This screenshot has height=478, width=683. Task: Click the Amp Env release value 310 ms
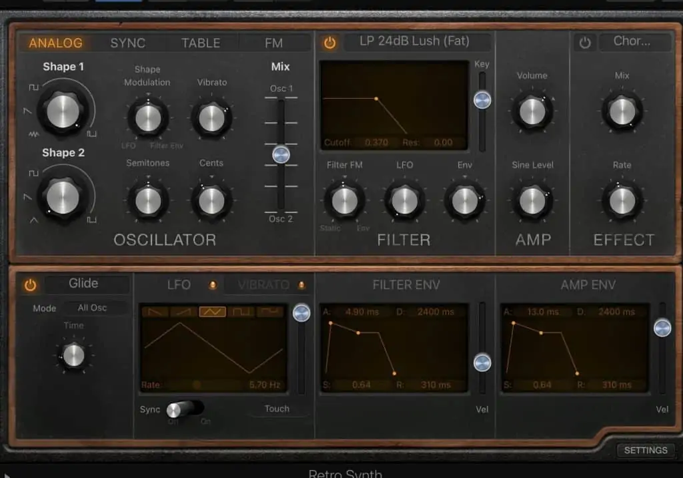point(616,385)
